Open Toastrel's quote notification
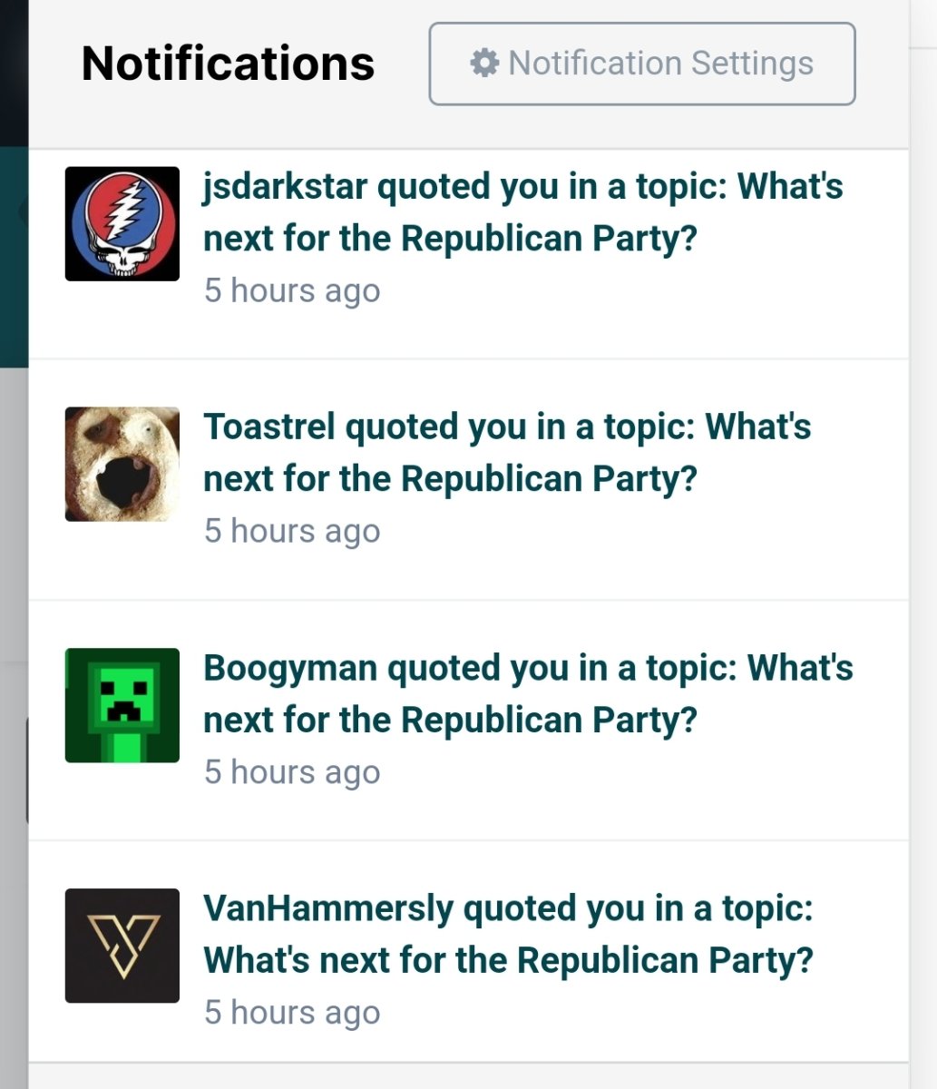The width and height of the screenshot is (937, 1089). (x=506, y=453)
